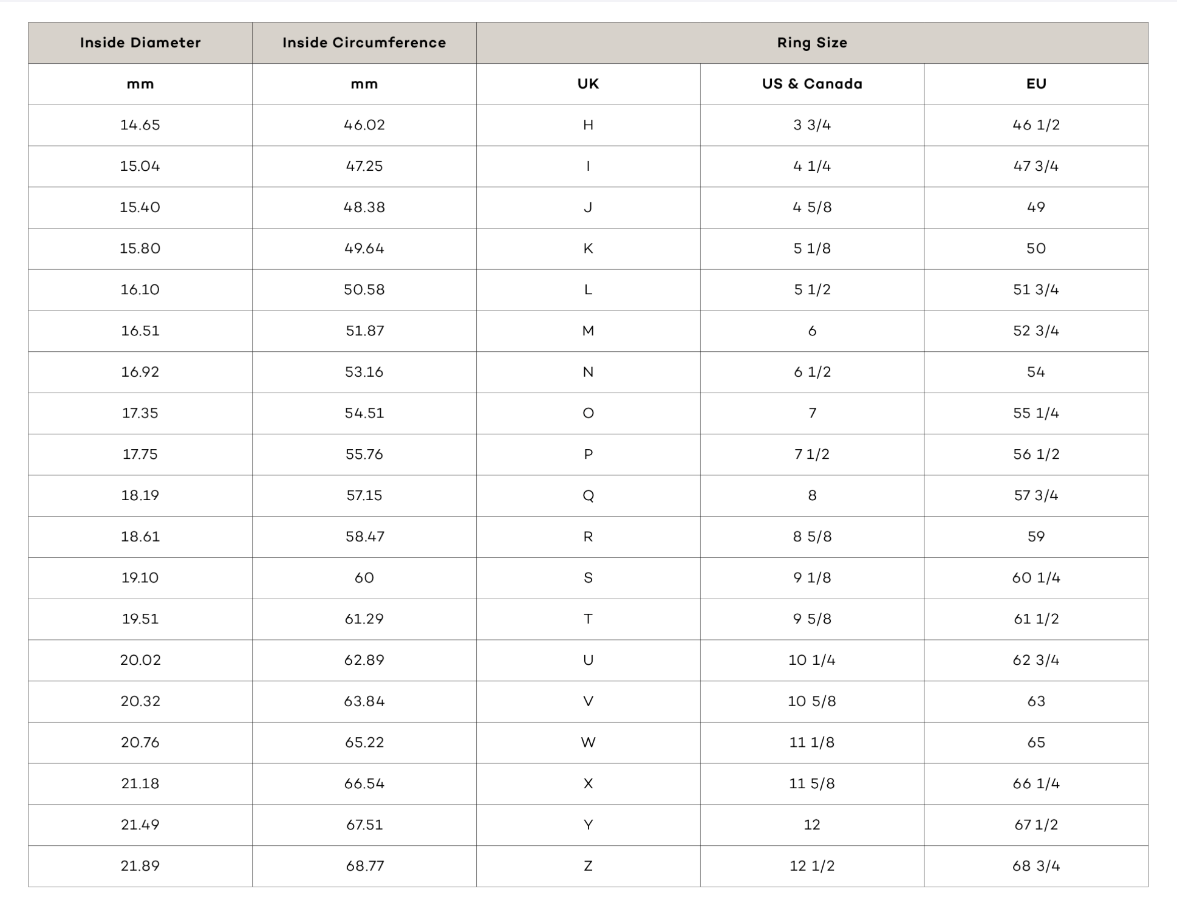Click the US & Canada subheader
The width and height of the screenshot is (1177, 914).
(812, 84)
